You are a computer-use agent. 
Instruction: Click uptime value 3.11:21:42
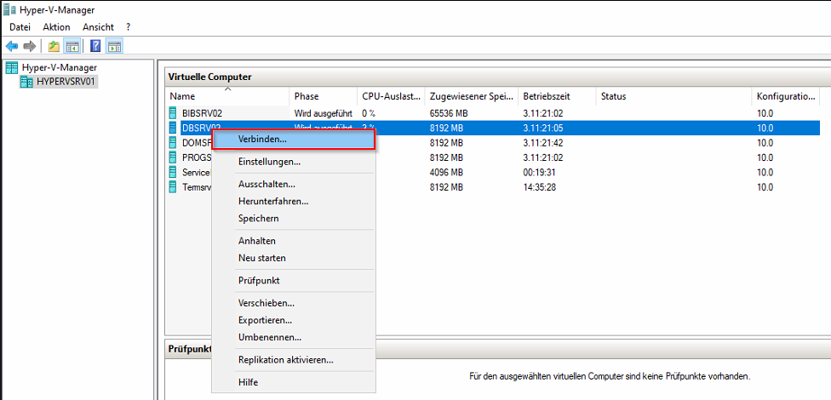tap(543, 142)
